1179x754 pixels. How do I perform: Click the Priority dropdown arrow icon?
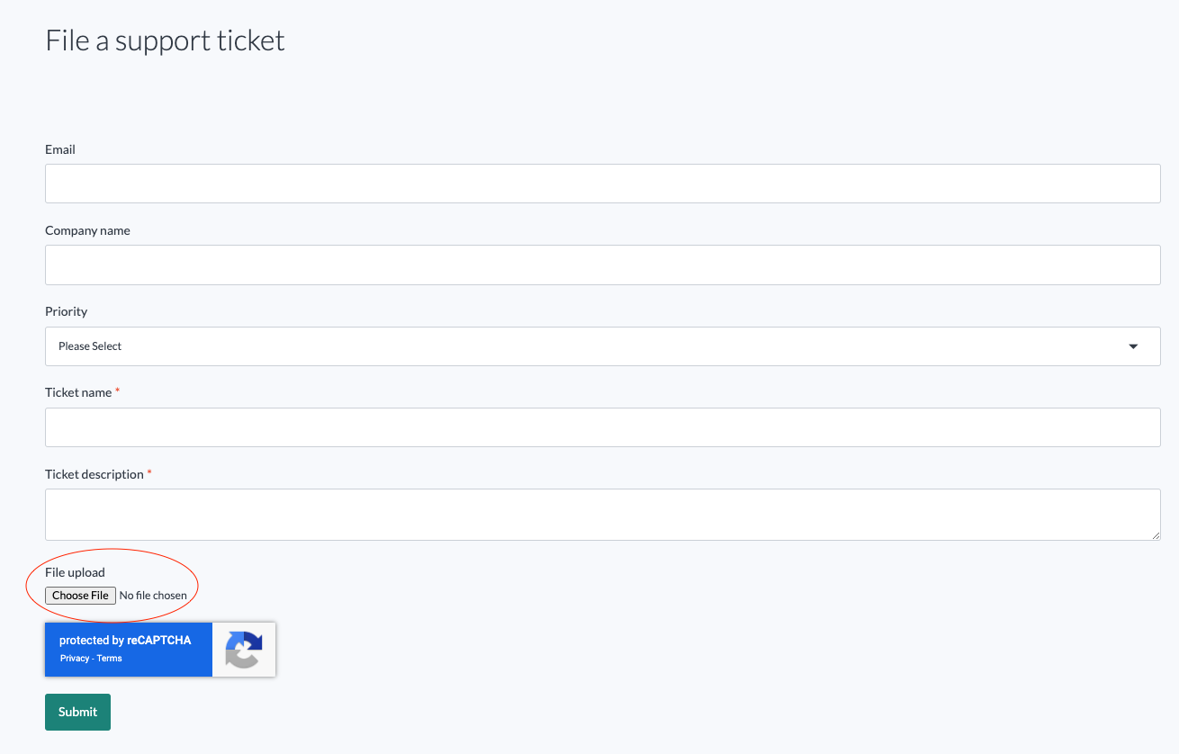(1132, 346)
